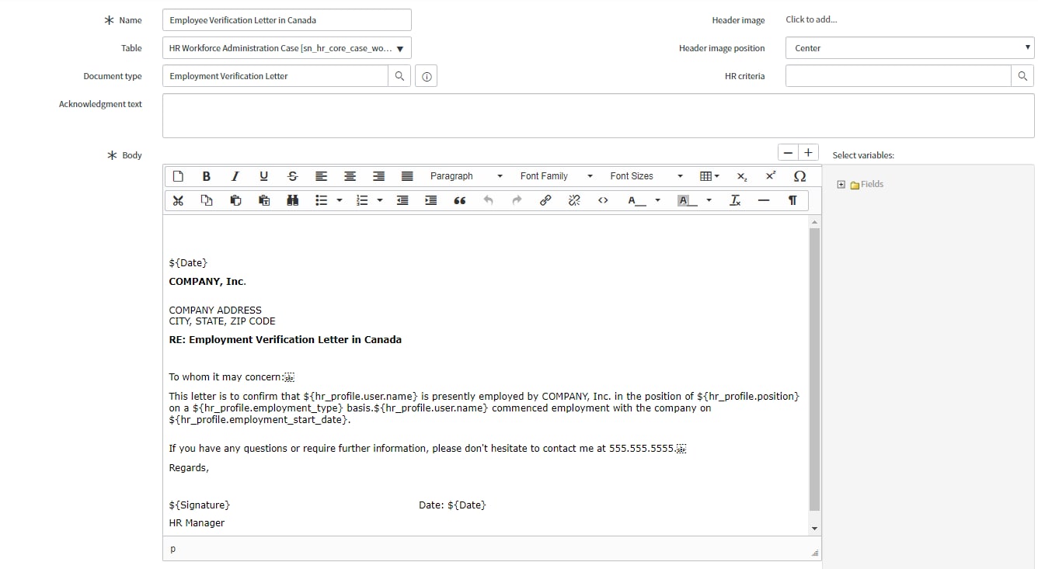This screenshot has width=1038, height=569.
Task: Insert a numbered list
Action: point(361,200)
